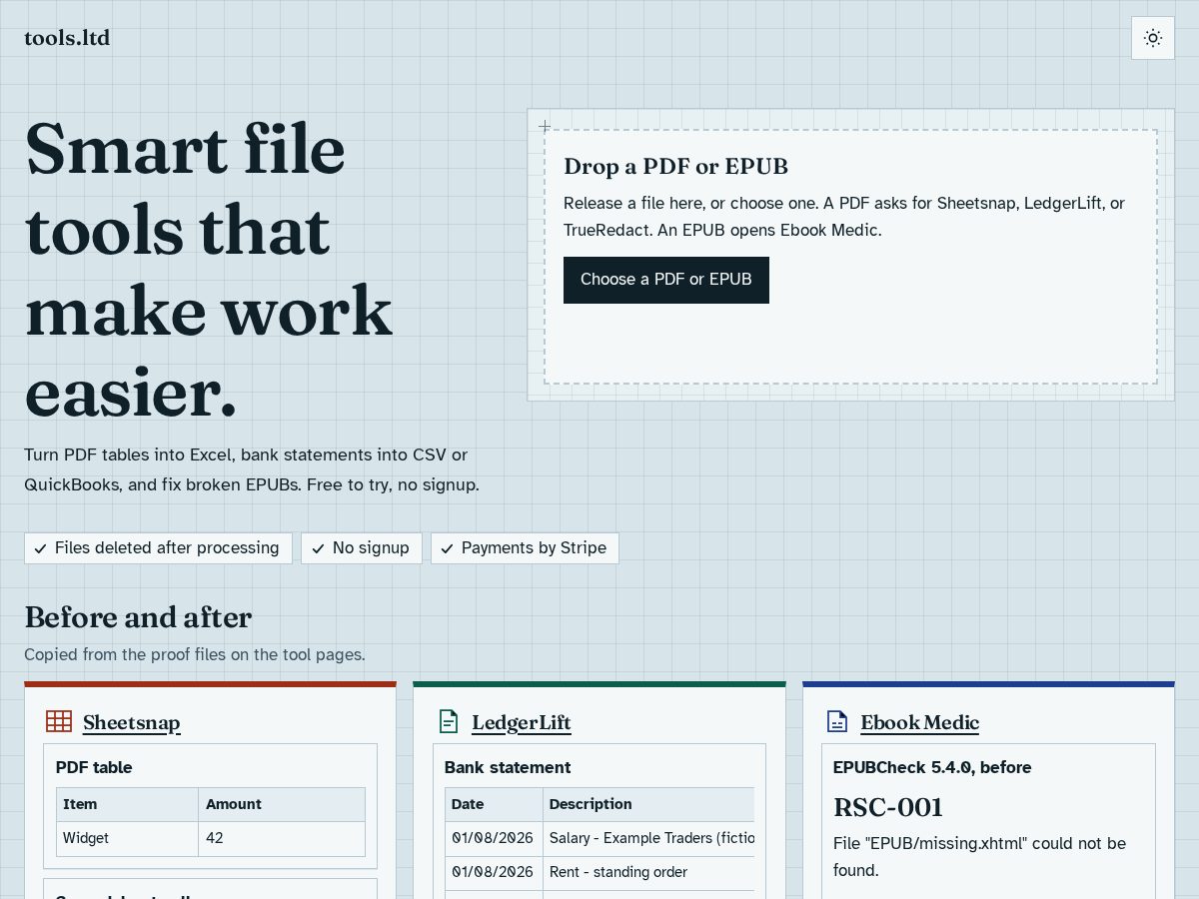The width and height of the screenshot is (1199, 899).
Task: Click the Files deleted after processing badge
Action: point(158,548)
